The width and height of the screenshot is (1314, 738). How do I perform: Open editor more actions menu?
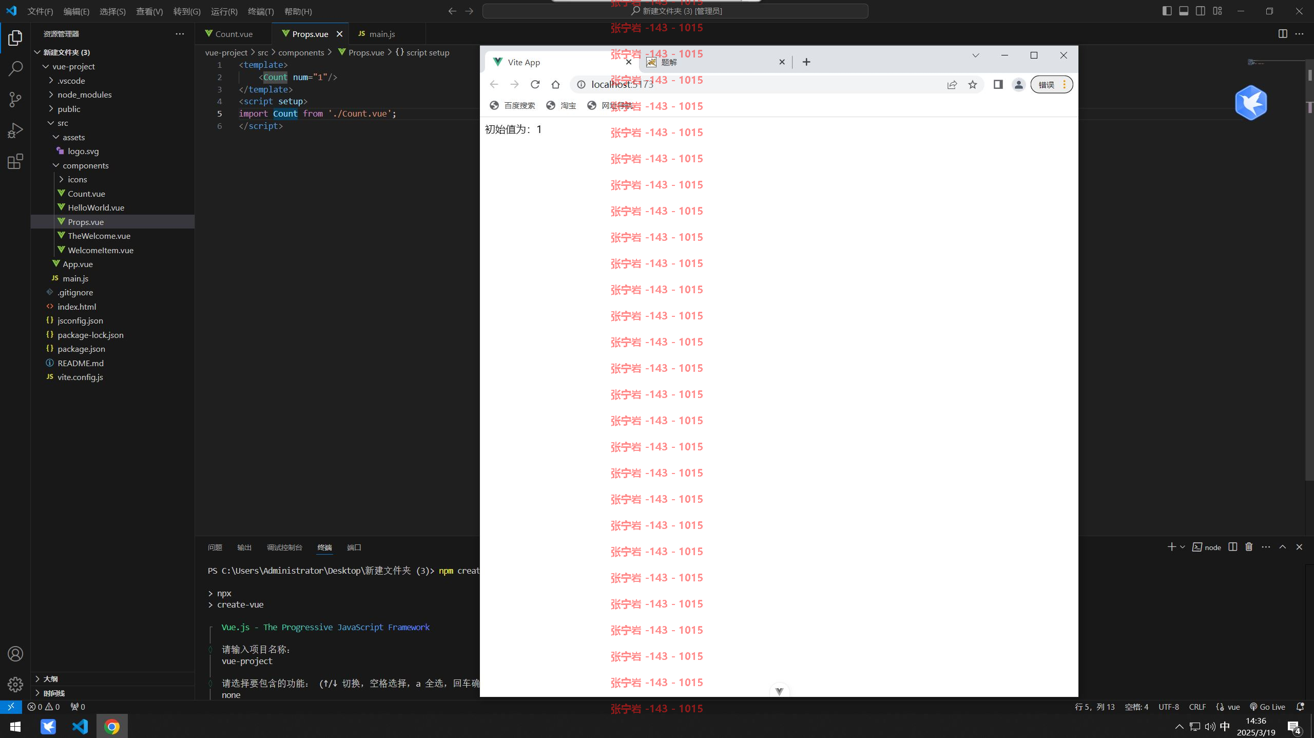[1299, 34]
